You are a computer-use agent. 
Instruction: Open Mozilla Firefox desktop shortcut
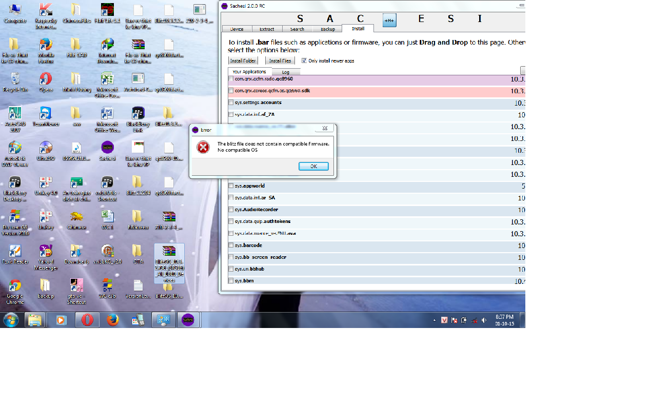click(x=46, y=50)
